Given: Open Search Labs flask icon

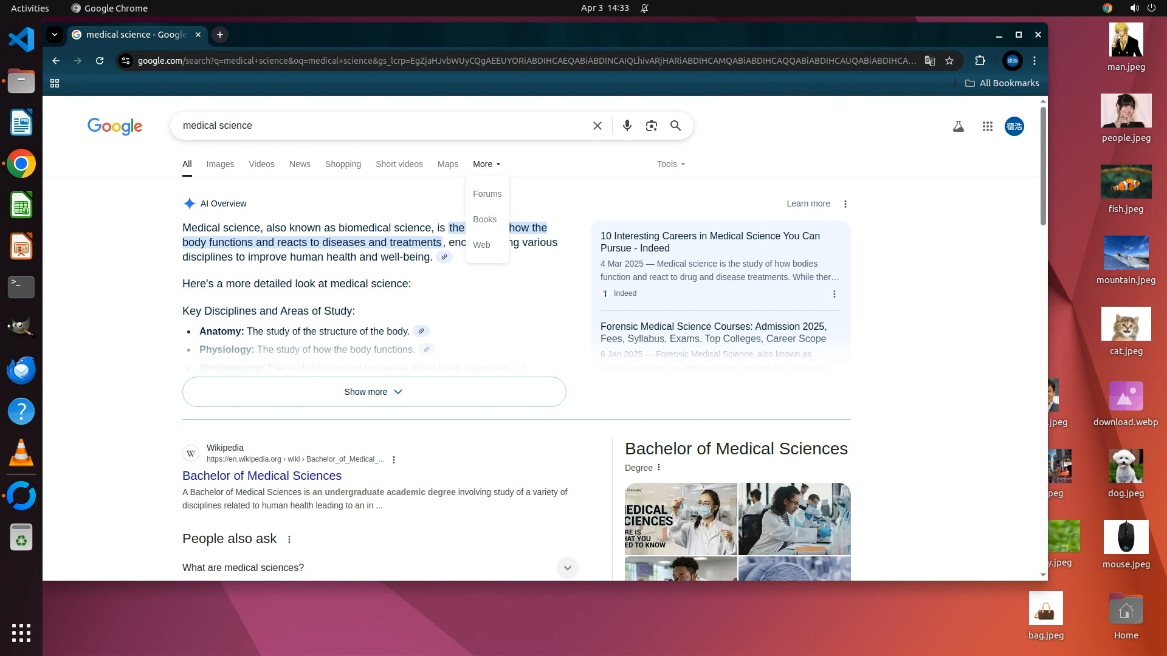Looking at the screenshot, I should (x=958, y=126).
